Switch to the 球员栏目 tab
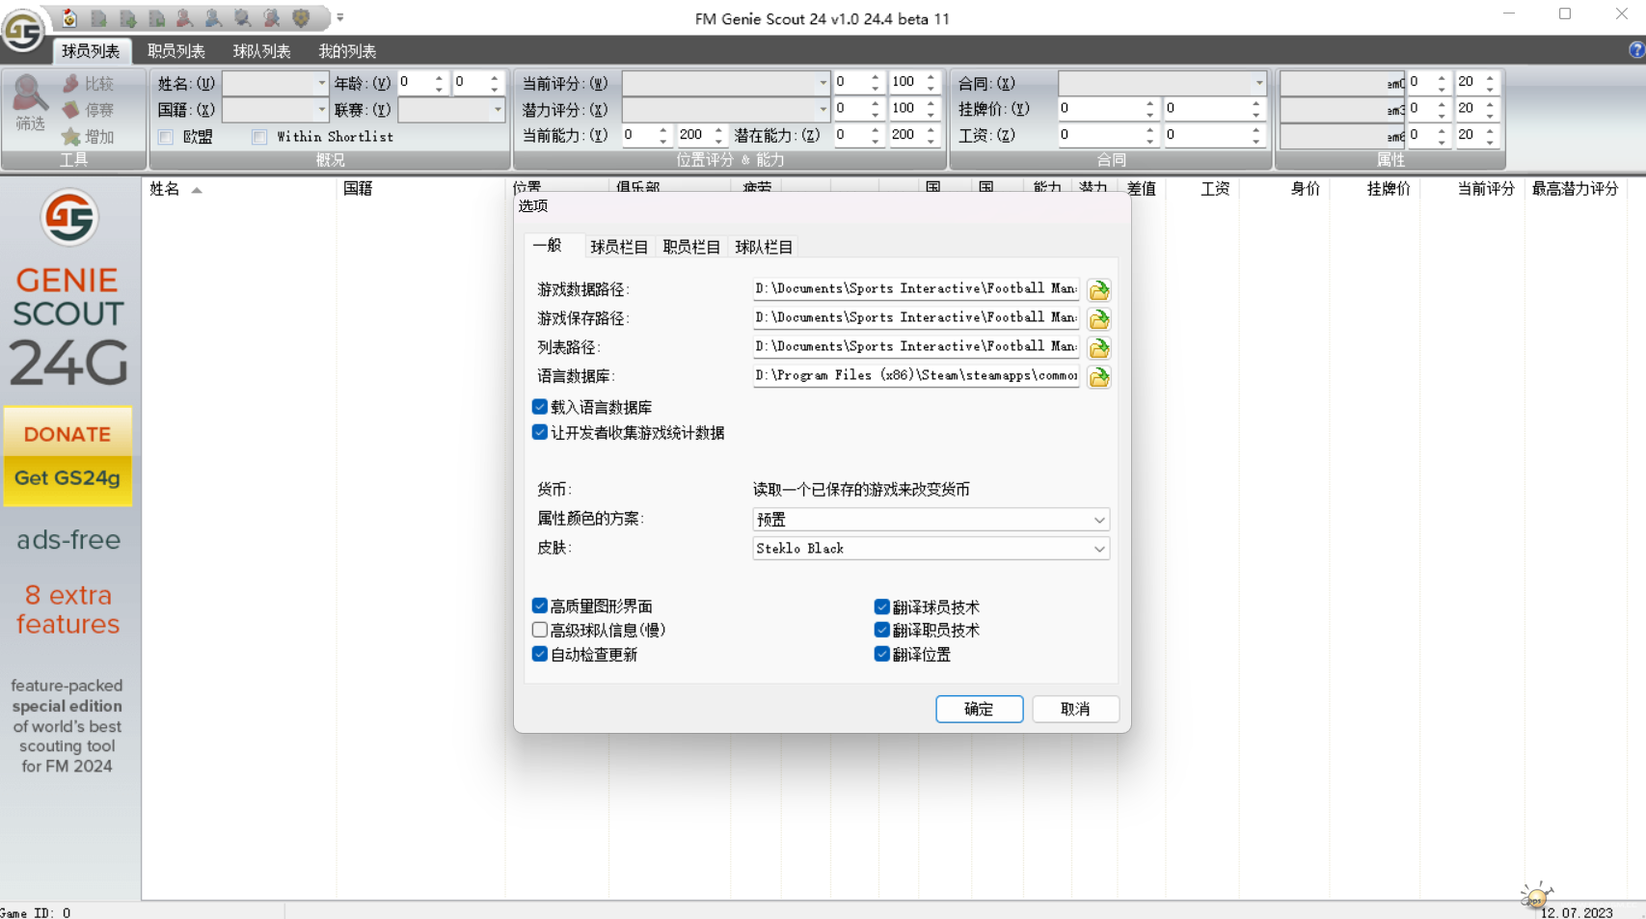 click(x=618, y=247)
